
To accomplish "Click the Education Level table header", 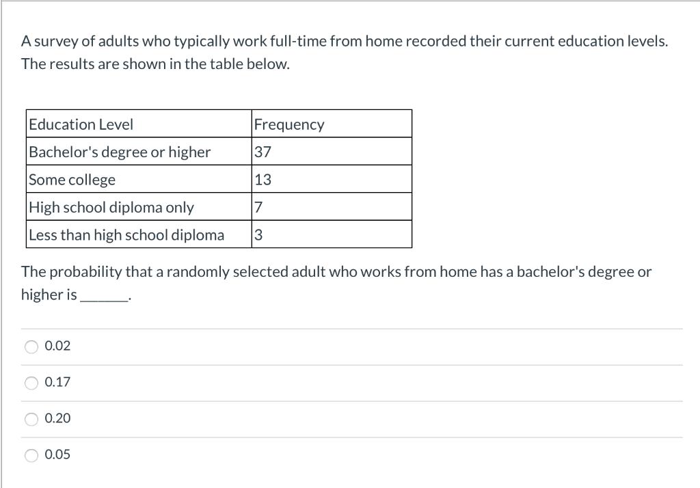I will [81, 124].
